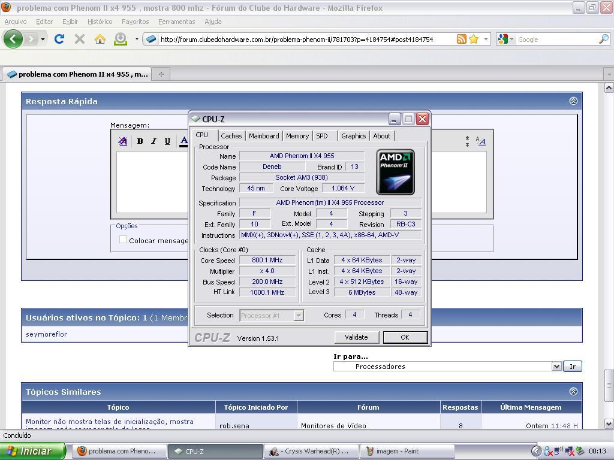This screenshot has height=460, width=614.
Task: Toggle underline in the reply editor
Action: [x=167, y=141]
